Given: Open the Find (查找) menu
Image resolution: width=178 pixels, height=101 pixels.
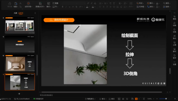Looking at the screenshot, I should point(167,3).
